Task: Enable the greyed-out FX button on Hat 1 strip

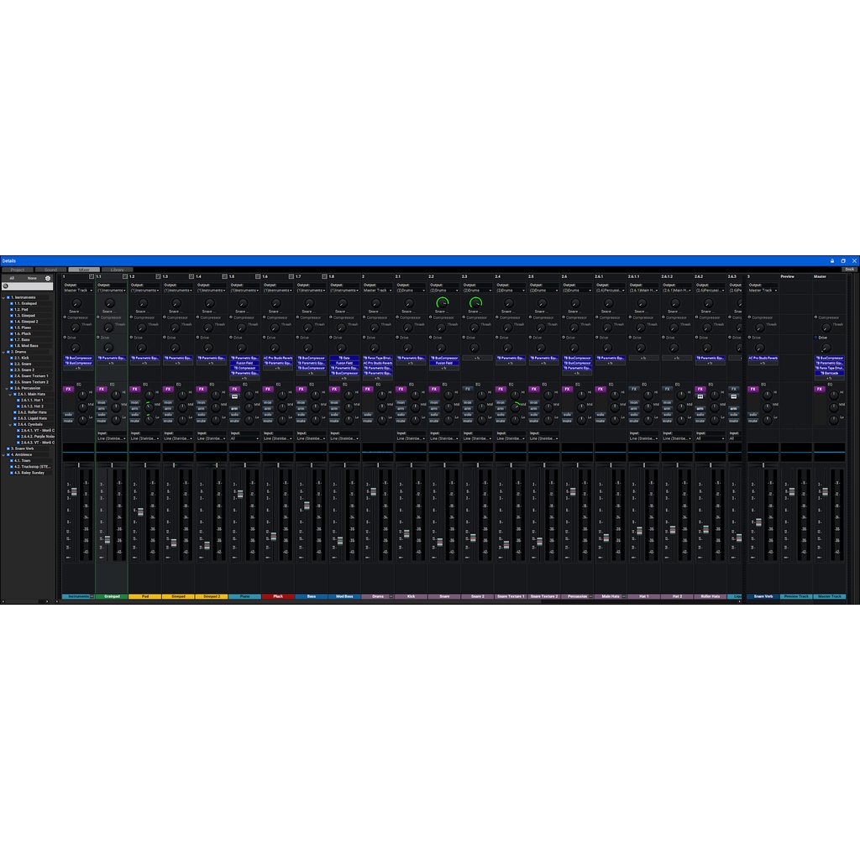Action: 634,389
